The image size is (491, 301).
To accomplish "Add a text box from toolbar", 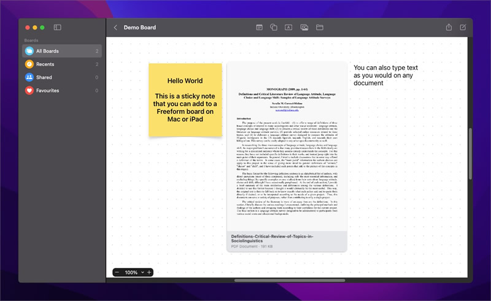I will pos(288,28).
